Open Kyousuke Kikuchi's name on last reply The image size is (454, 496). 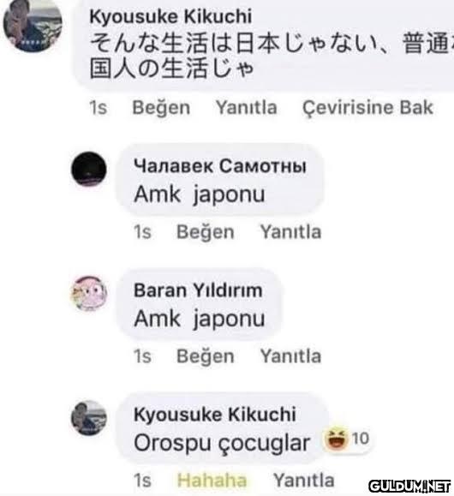pyautogui.click(x=215, y=415)
